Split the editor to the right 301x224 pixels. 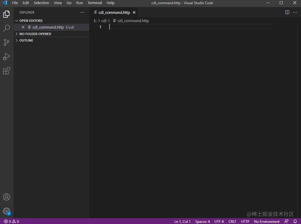[287, 12]
